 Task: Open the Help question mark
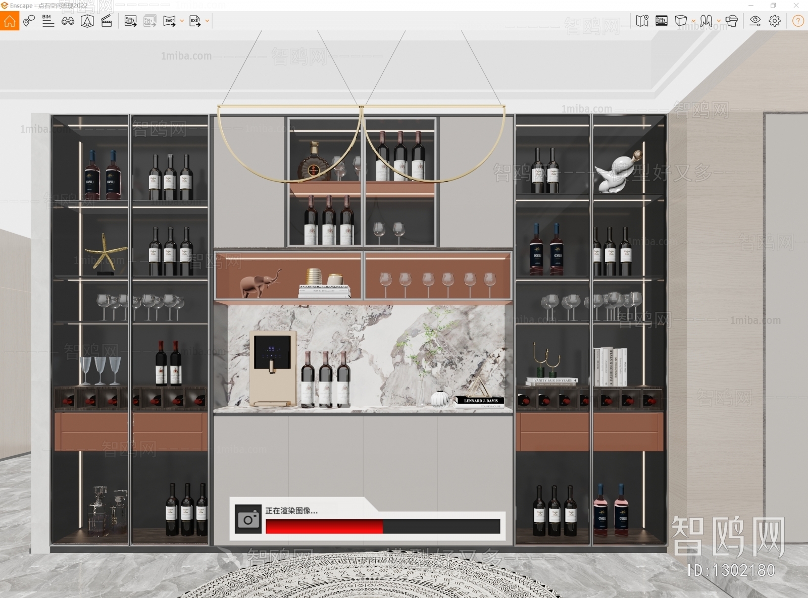pos(798,21)
